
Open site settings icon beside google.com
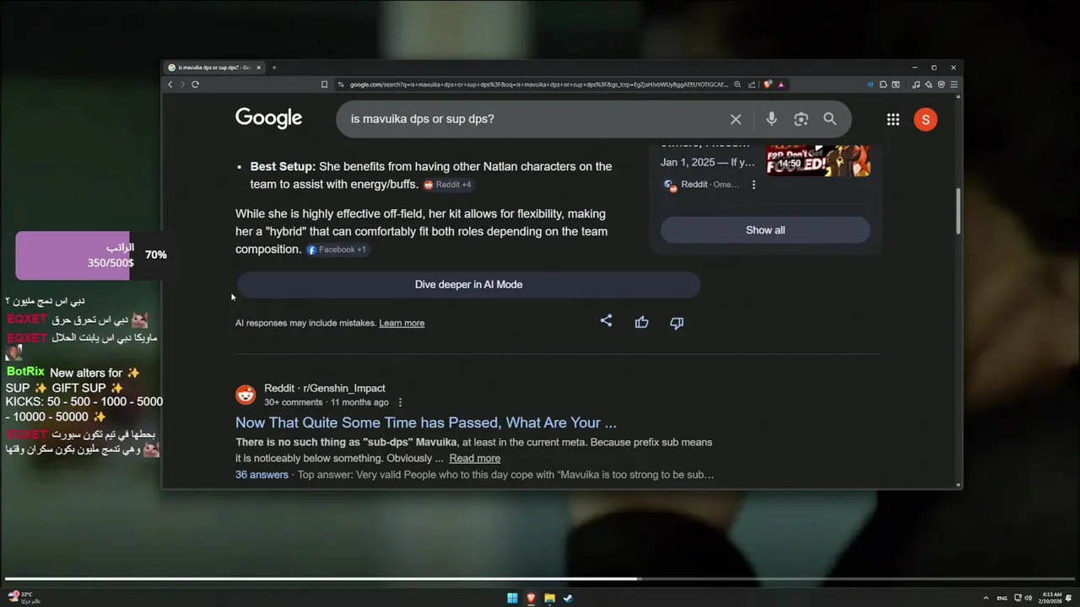click(341, 84)
